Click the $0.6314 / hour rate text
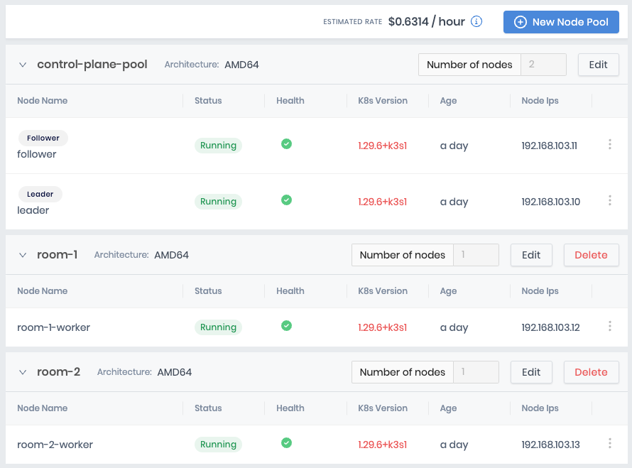The image size is (632, 468). 427,21
